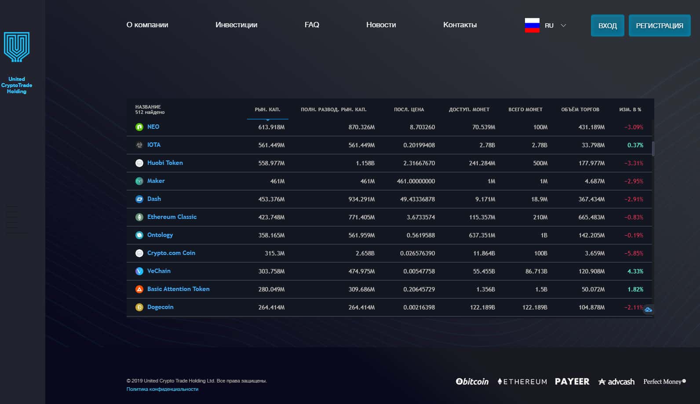Open the Ontology coin link
This screenshot has height=404, width=700.
coord(160,235)
